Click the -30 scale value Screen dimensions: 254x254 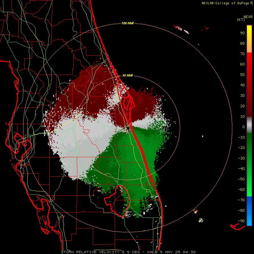[241, 158]
